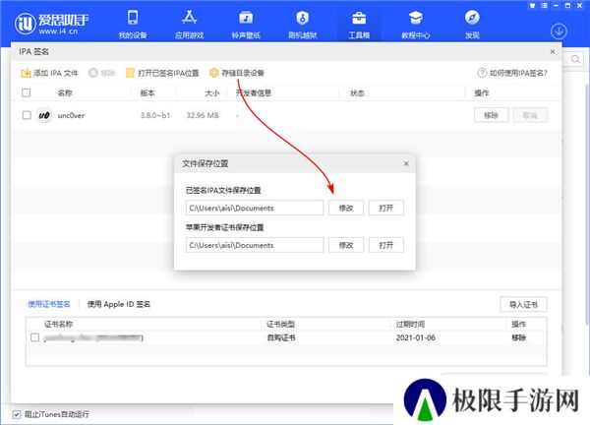Open the 铃声壁纸 ringtones and wallpapers section
This screenshot has width=590, height=425.
246,24
